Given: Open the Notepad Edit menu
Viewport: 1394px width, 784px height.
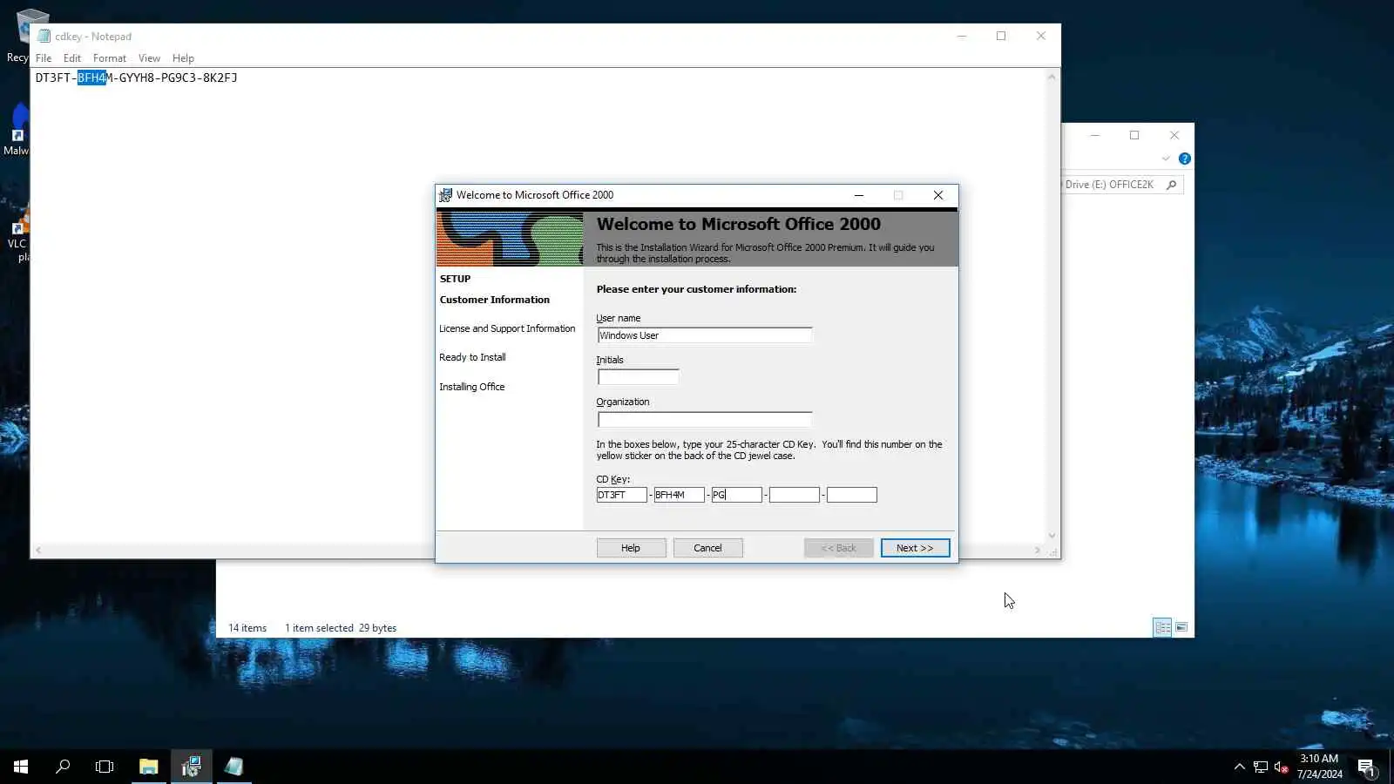Looking at the screenshot, I should click(72, 58).
